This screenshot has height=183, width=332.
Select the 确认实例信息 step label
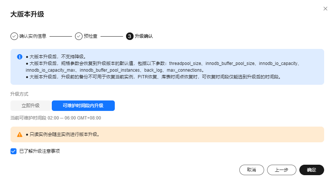tap(33, 36)
